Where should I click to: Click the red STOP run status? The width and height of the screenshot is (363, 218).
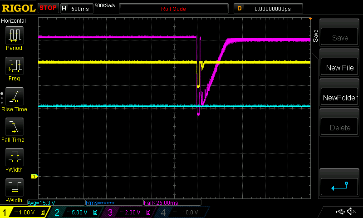point(48,8)
